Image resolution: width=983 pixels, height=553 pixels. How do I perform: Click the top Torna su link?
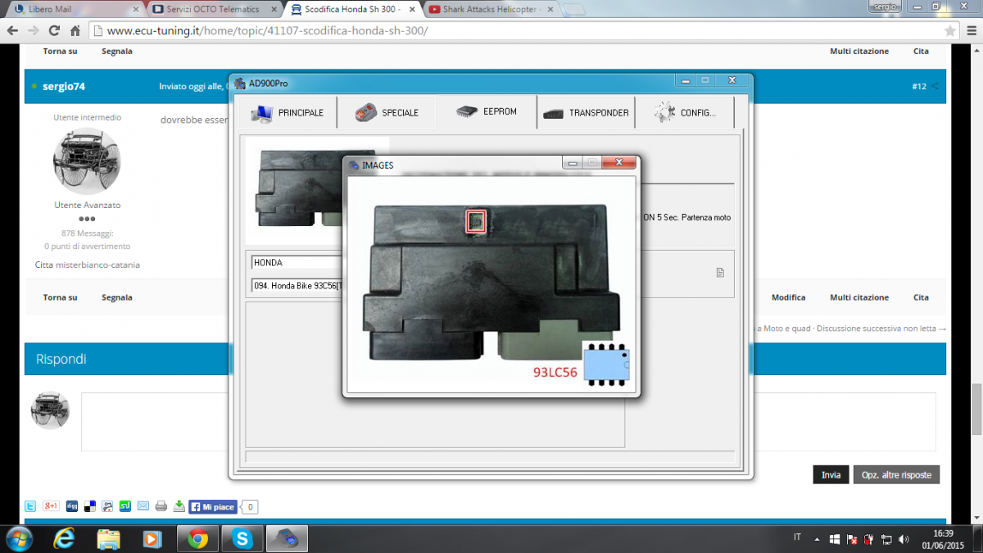[60, 51]
